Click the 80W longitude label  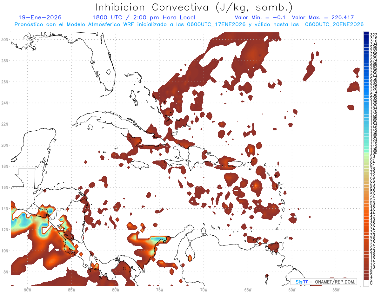point(116,290)
